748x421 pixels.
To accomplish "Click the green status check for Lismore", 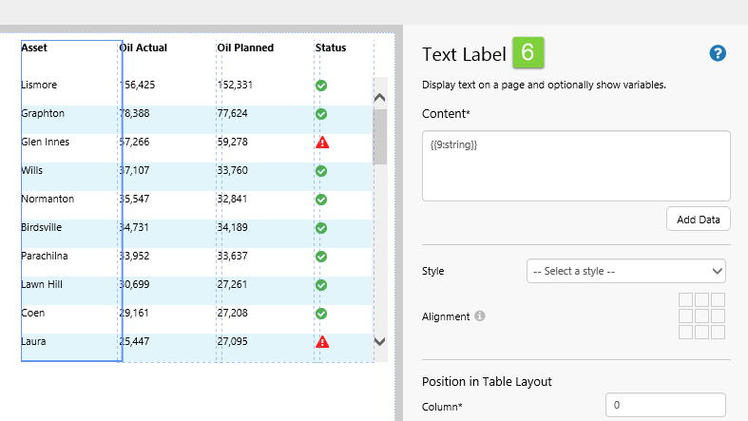I will click(x=321, y=86).
